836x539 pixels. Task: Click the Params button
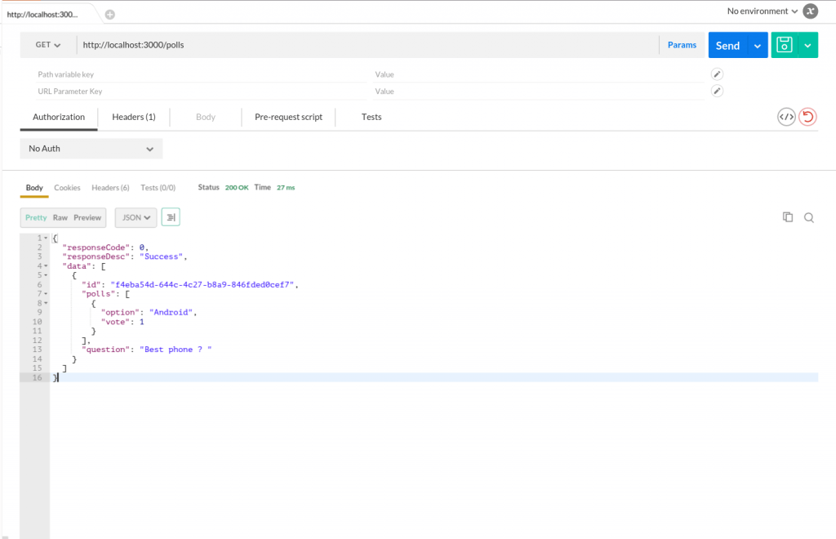(x=682, y=45)
